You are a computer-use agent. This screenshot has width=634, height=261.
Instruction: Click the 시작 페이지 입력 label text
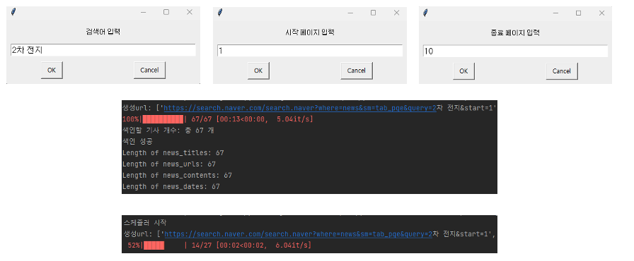[x=310, y=32]
